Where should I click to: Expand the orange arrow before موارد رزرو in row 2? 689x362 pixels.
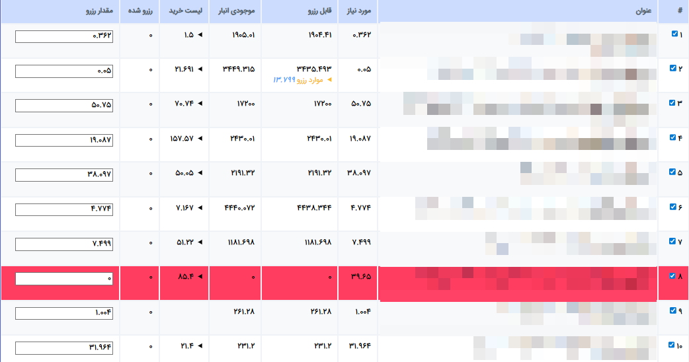[x=329, y=79]
